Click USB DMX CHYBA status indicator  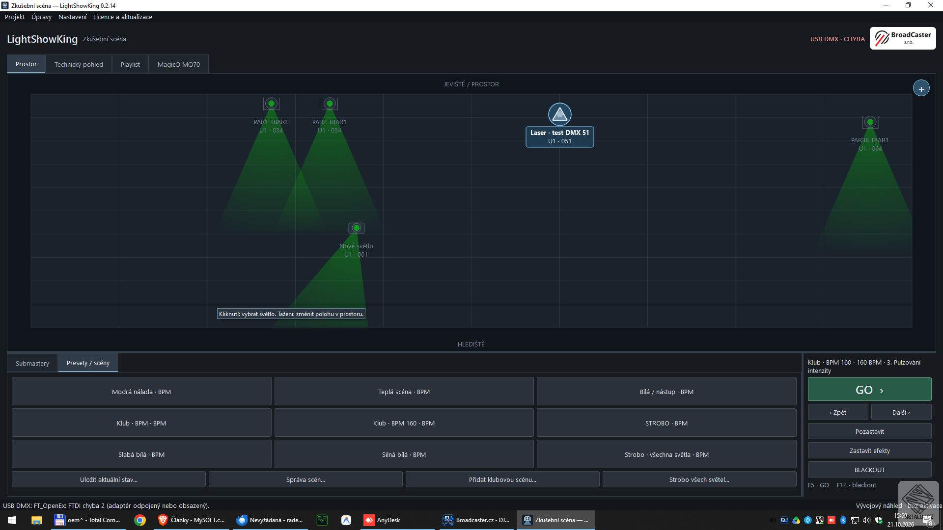click(x=837, y=39)
